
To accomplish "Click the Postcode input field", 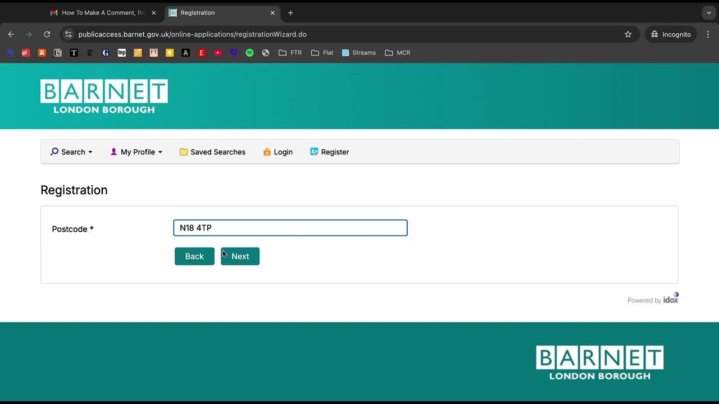I will [x=290, y=228].
